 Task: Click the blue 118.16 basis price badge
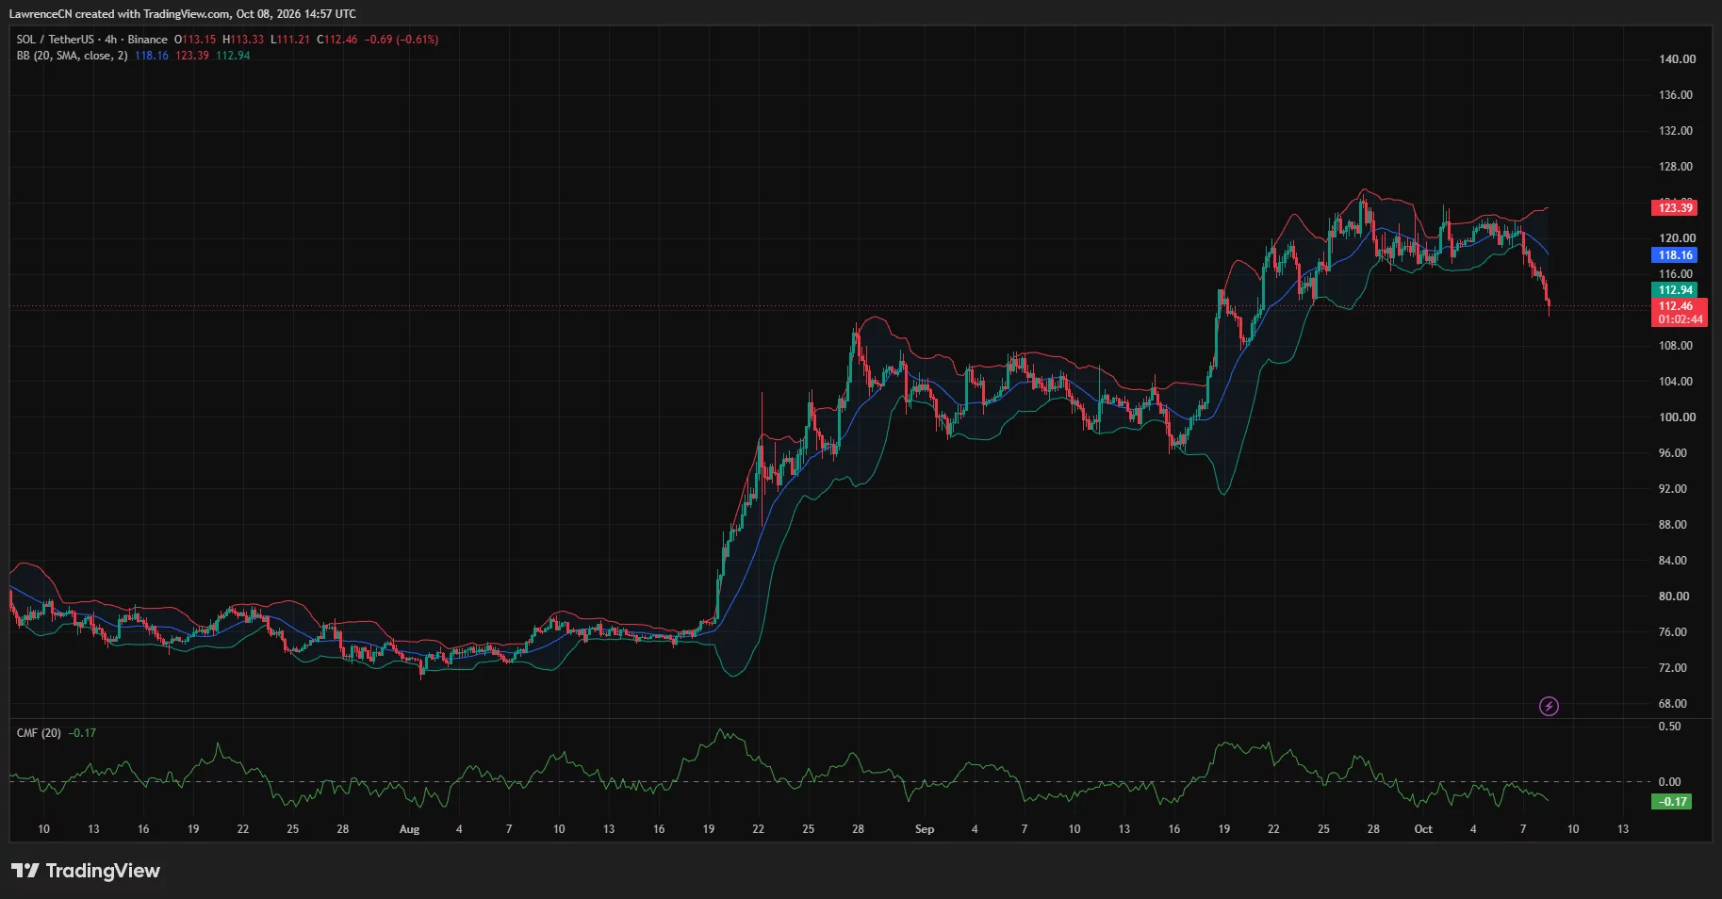pos(1675,255)
